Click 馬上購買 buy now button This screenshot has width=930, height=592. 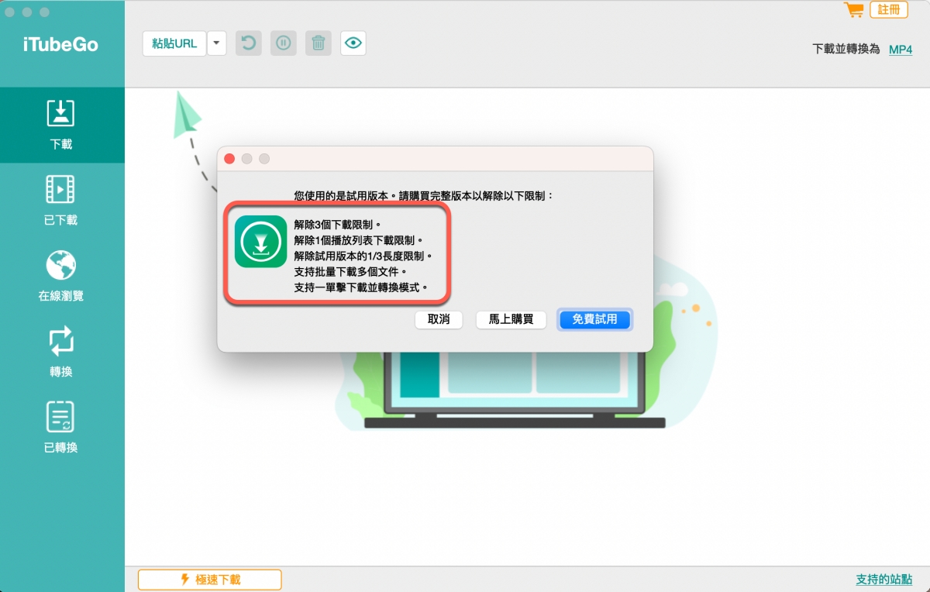pyautogui.click(x=511, y=319)
